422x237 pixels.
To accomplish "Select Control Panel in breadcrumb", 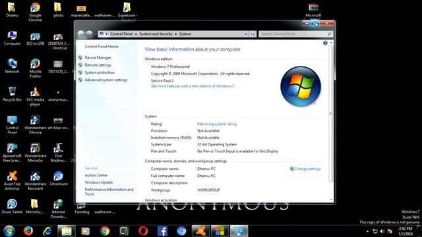I will 121,34.
